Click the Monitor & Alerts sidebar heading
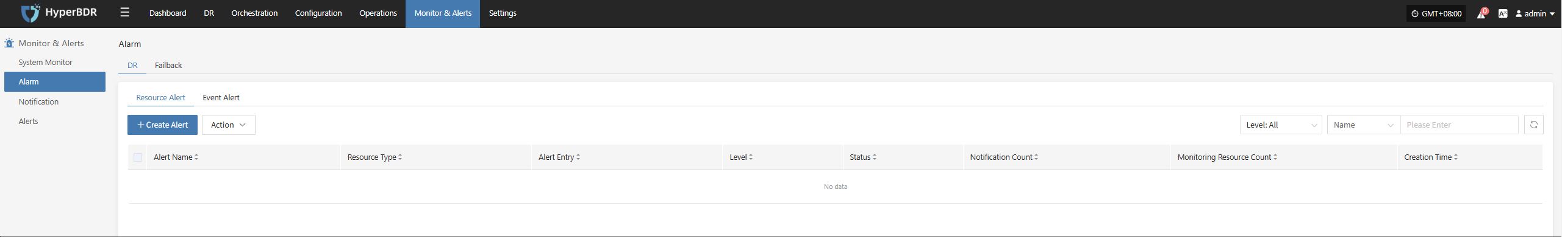1562x237 pixels. [x=51, y=43]
